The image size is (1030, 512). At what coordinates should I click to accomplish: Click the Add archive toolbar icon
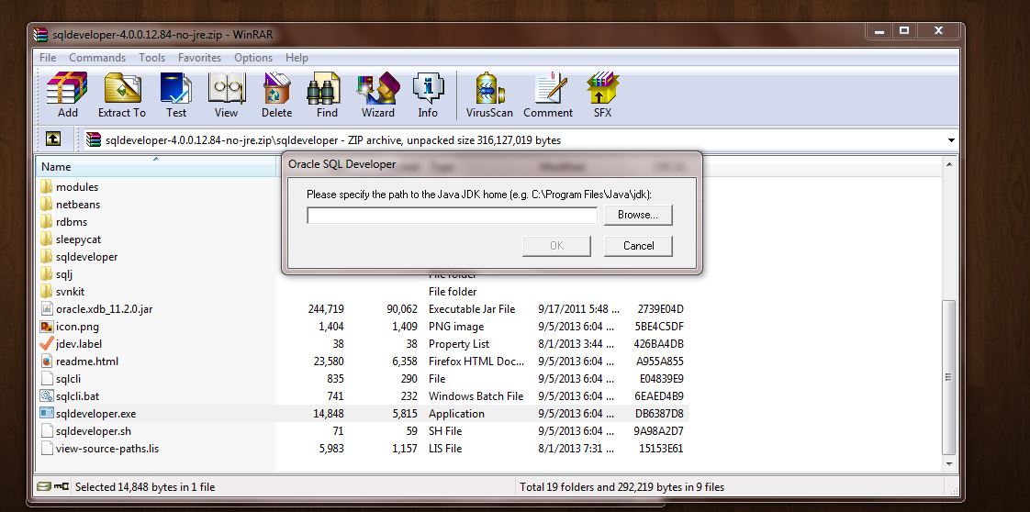tap(67, 95)
